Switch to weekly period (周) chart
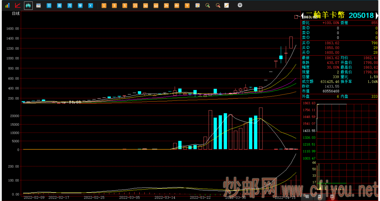The image size is (380, 201). pyautogui.click(x=59, y=6)
